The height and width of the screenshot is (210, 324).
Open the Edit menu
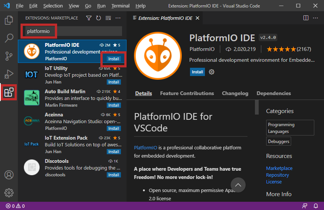click(x=33, y=6)
